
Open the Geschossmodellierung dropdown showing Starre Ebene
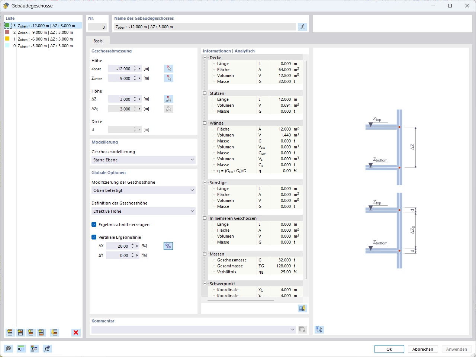click(144, 160)
